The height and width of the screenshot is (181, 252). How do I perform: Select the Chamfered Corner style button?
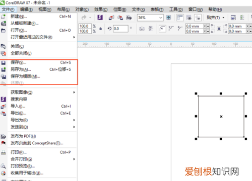point(180,29)
